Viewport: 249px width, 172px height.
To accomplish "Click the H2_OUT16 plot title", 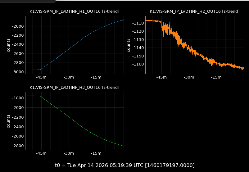I will pyautogui.click(x=194, y=11).
